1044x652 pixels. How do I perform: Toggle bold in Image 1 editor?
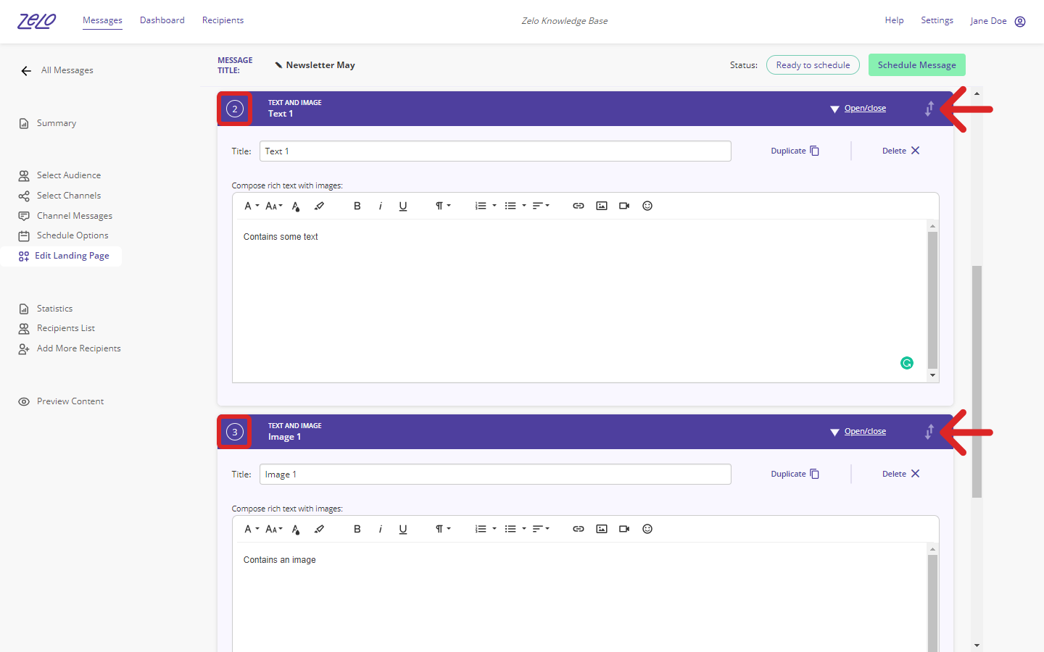point(357,529)
